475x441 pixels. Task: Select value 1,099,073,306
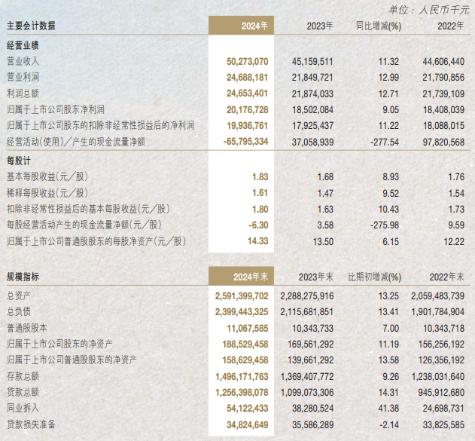point(307,393)
